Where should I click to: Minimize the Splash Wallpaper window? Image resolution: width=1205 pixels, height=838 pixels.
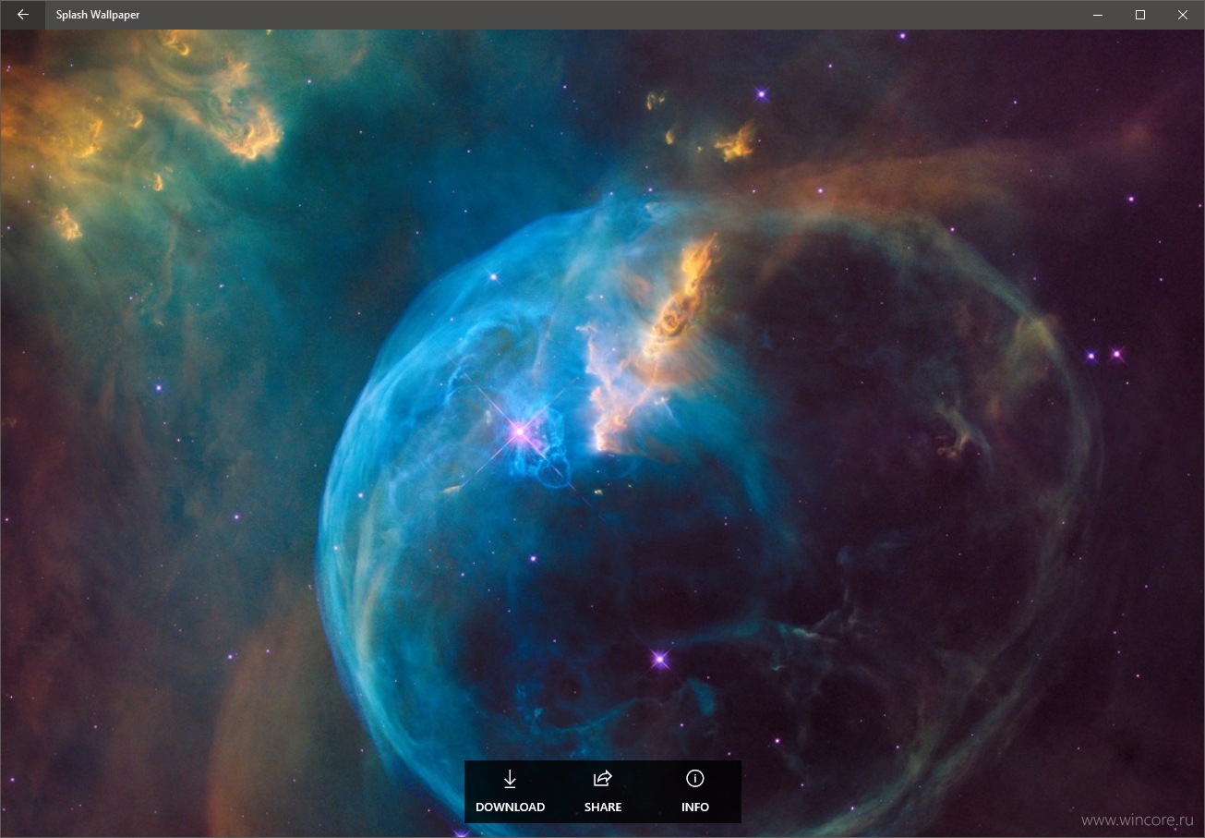pyautogui.click(x=1099, y=15)
